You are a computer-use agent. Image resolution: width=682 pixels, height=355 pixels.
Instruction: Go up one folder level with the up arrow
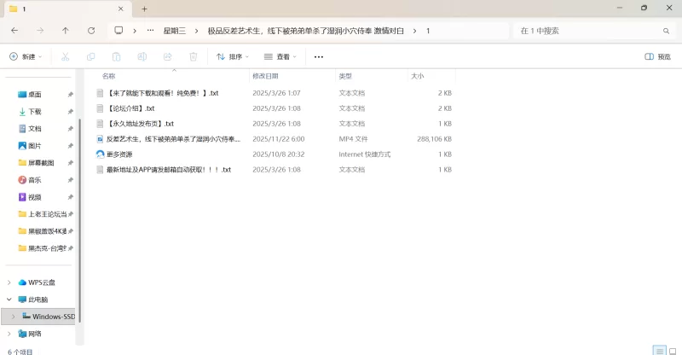click(66, 30)
